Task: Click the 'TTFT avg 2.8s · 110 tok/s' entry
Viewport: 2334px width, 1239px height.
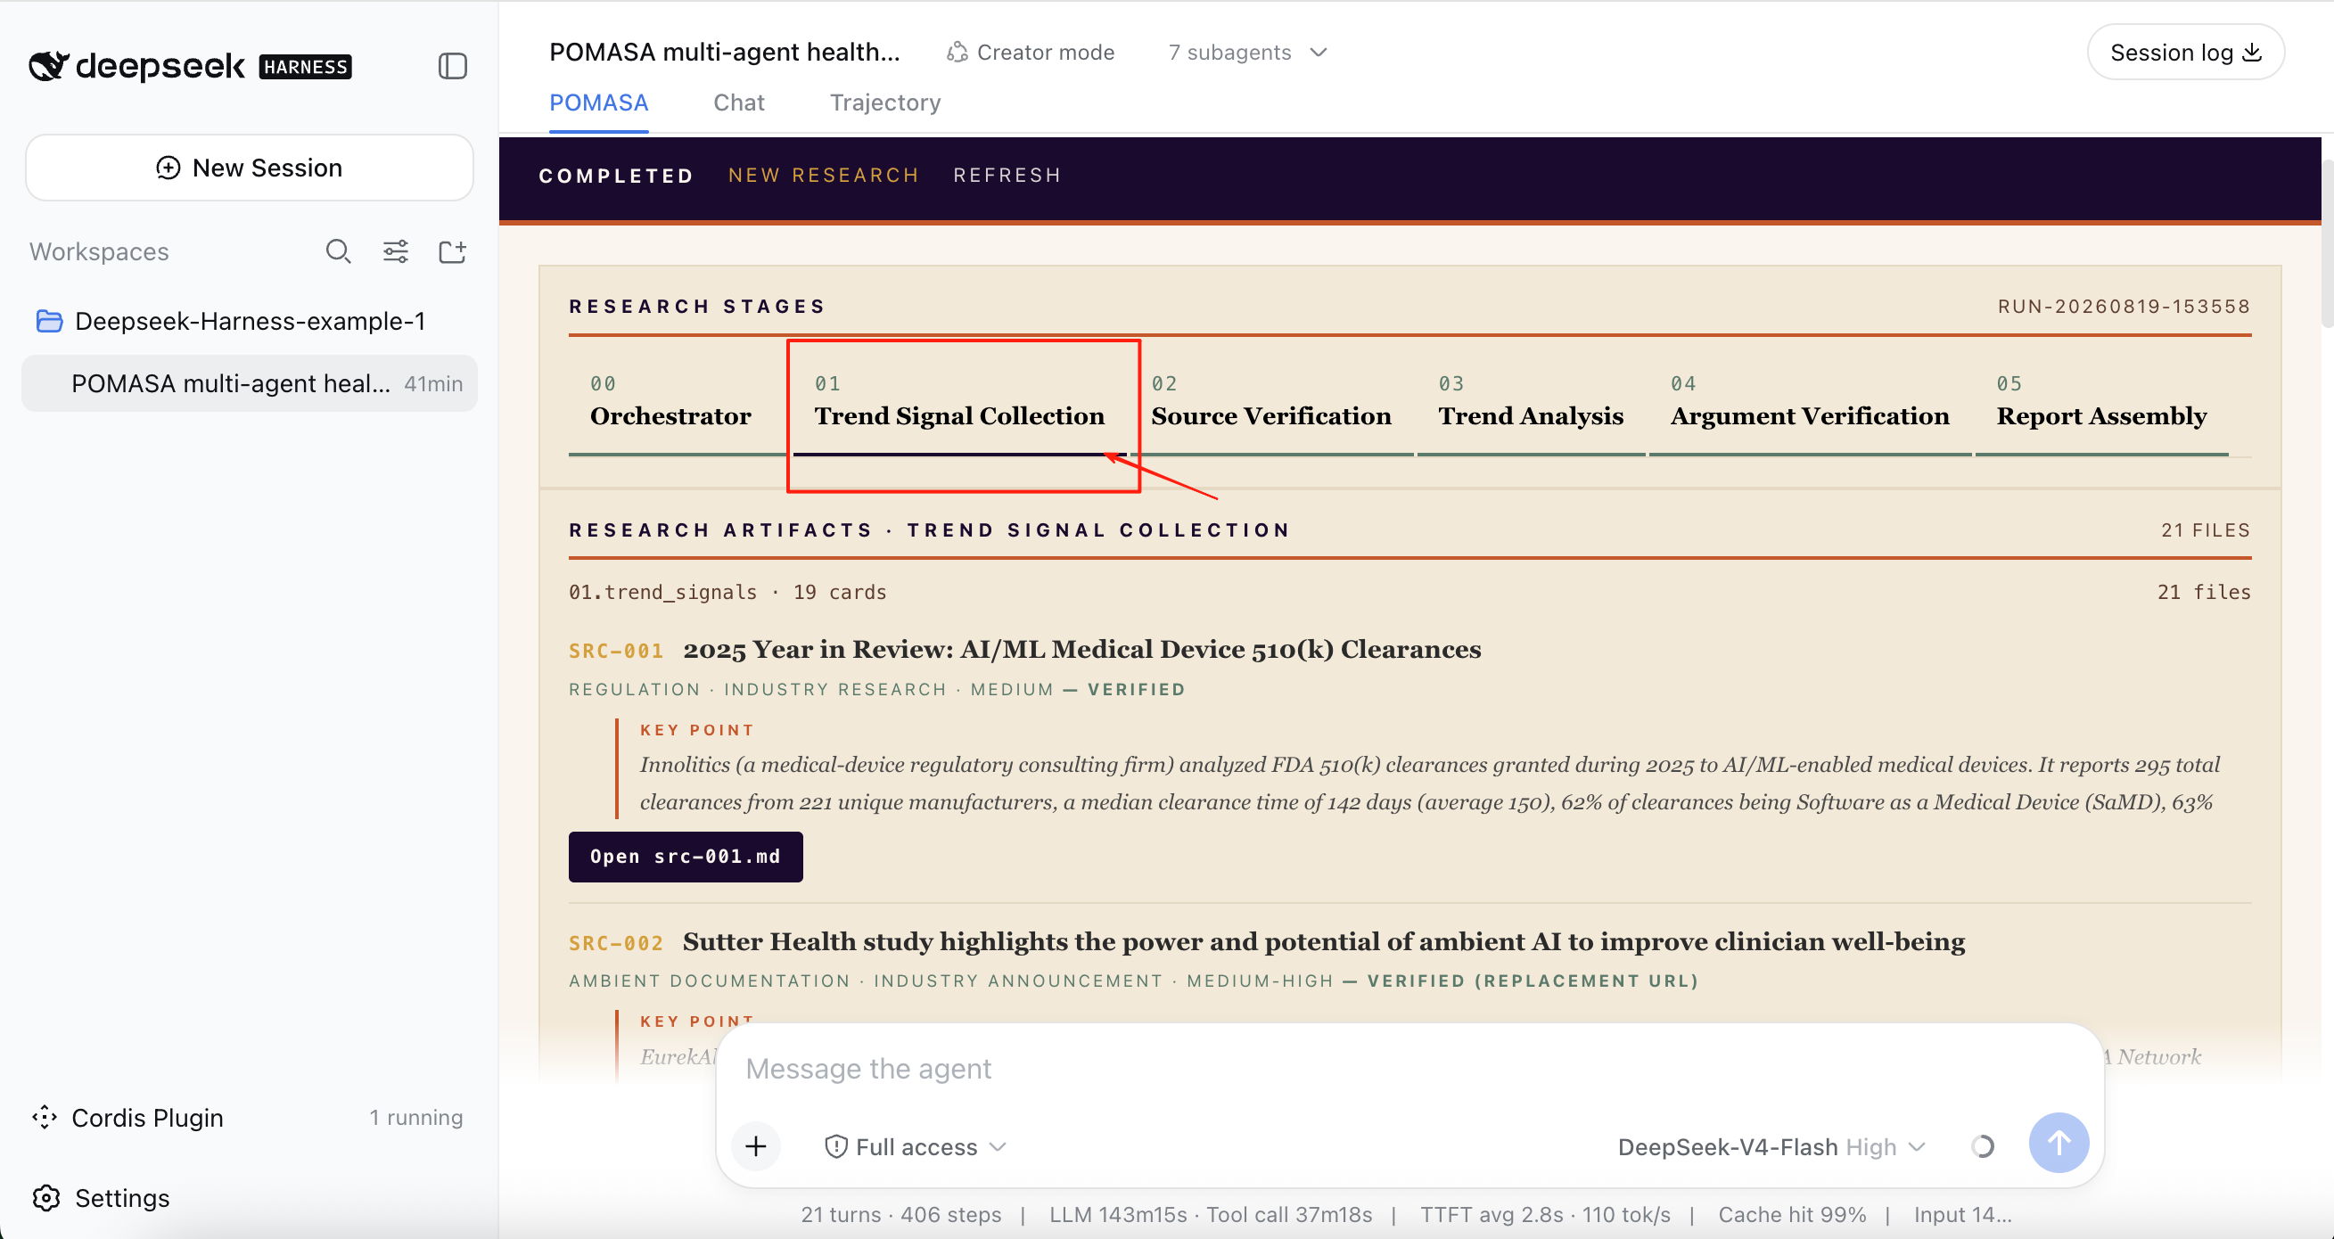Action: pyautogui.click(x=1545, y=1214)
